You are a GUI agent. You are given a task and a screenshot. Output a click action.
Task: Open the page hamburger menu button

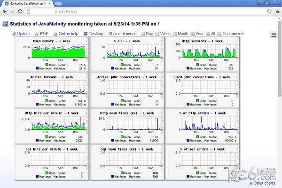tap(274, 35)
